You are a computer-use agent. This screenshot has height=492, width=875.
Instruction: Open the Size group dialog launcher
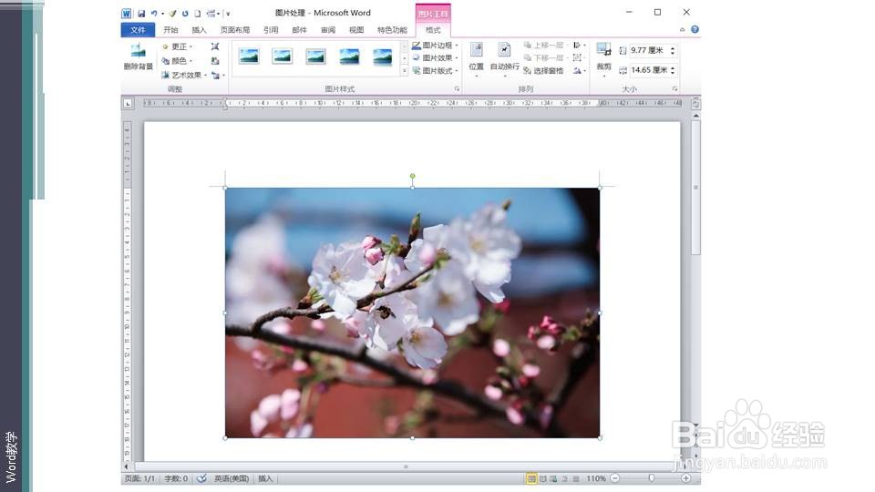674,88
